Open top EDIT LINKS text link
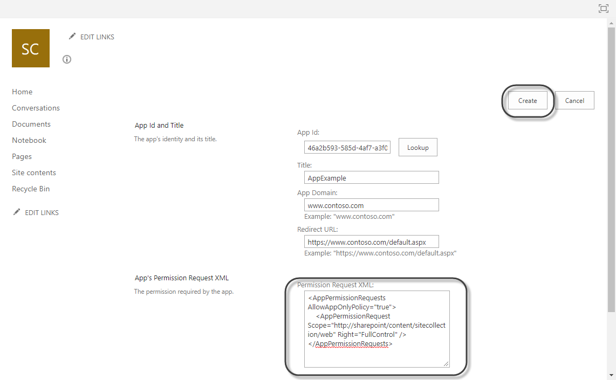The image size is (616, 380). click(x=97, y=37)
